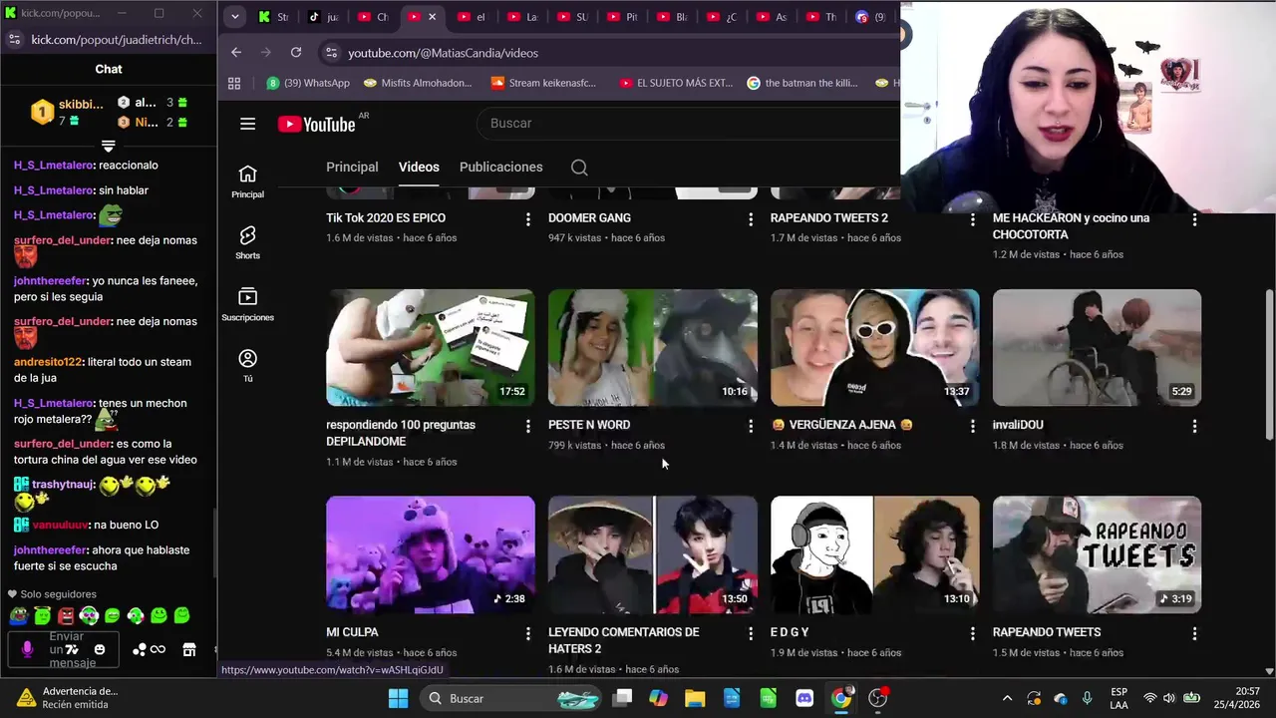Switch to the TikTok browser tab

(x=325, y=17)
